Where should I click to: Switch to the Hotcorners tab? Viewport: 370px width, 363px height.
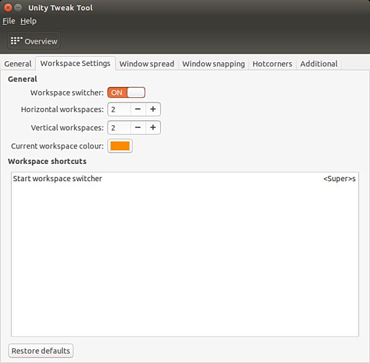[x=273, y=63]
